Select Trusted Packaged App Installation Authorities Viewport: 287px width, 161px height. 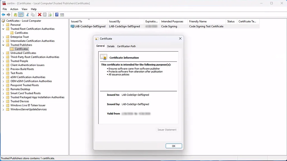(37, 97)
